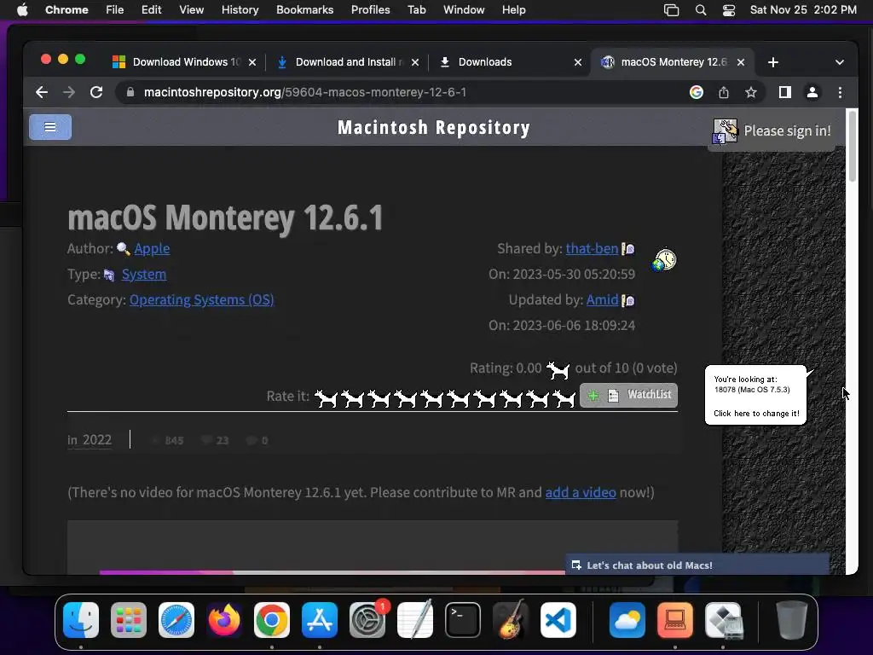
Task: Open the Chrome profile icon
Action: point(812,92)
